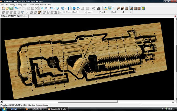The image size is (177, 111).
Task: Click the Rotate view icon
Action: (x=110, y=8)
